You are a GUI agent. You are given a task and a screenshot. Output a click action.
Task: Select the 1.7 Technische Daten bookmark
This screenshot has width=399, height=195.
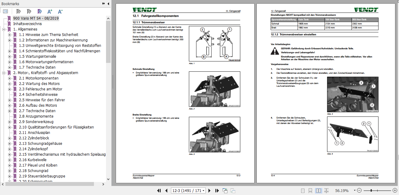(37, 67)
